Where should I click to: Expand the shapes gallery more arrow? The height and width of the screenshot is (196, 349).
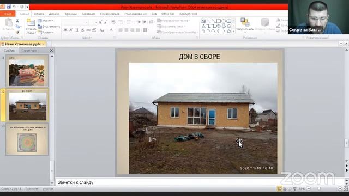233,32
